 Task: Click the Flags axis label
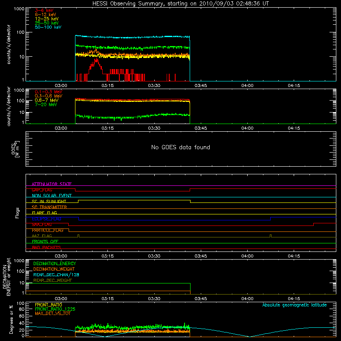17,213
